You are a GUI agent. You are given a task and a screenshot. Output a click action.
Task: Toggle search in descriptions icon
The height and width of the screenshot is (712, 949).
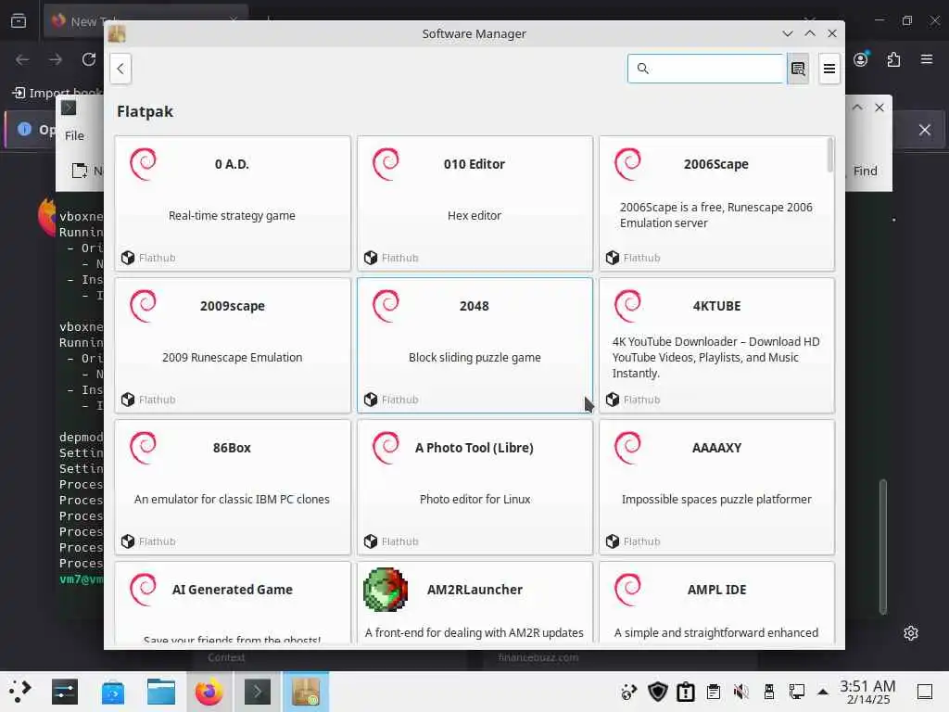(798, 69)
